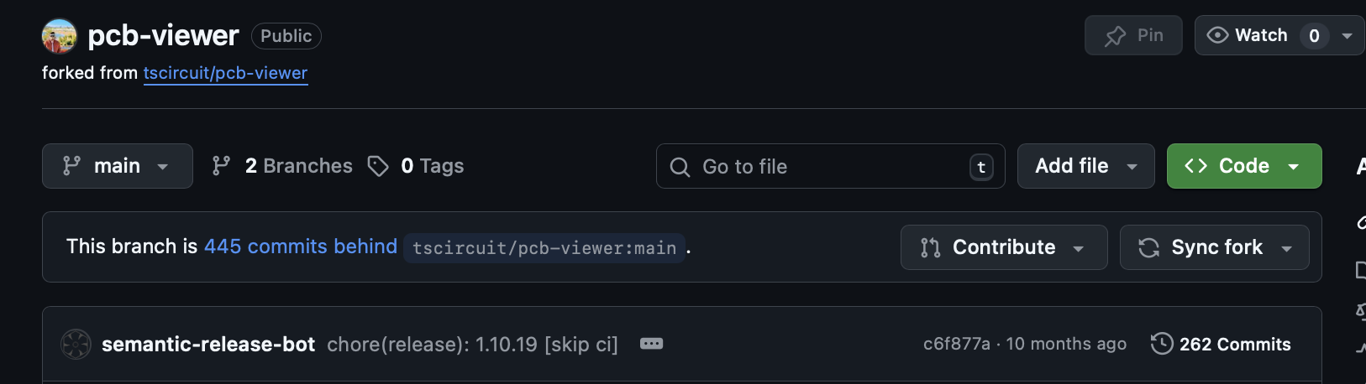
Task: Open the main branch selector dropdown
Action: coord(117,166)
